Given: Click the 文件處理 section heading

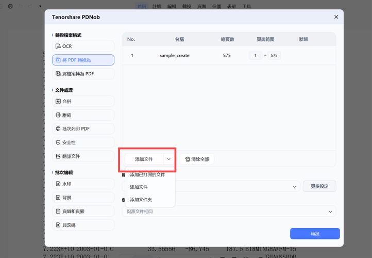Looking at the screenshot, I should pos(64,90).
